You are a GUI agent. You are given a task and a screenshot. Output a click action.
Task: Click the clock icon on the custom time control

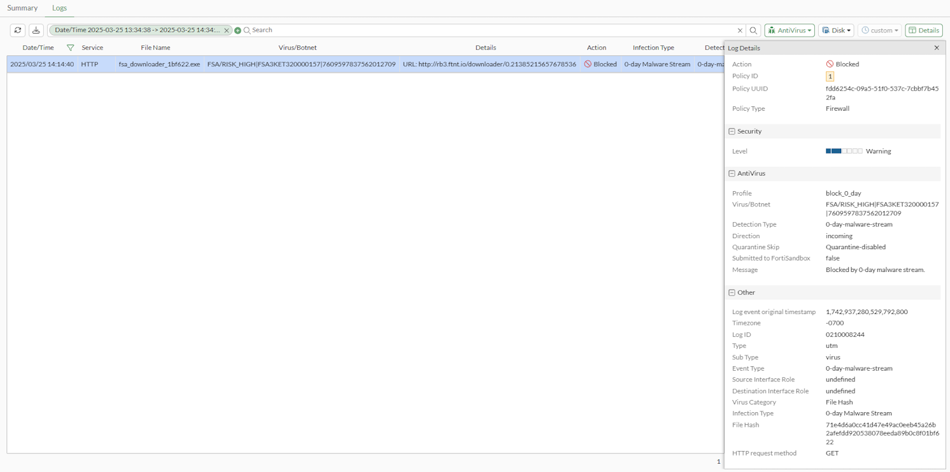pyautogui.click(x=864, y=30)
